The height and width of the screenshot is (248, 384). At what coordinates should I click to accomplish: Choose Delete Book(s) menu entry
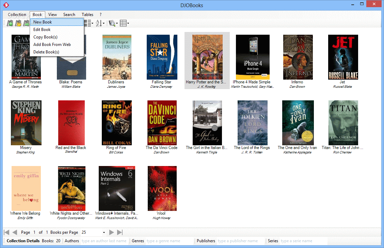tap(57, 52)
